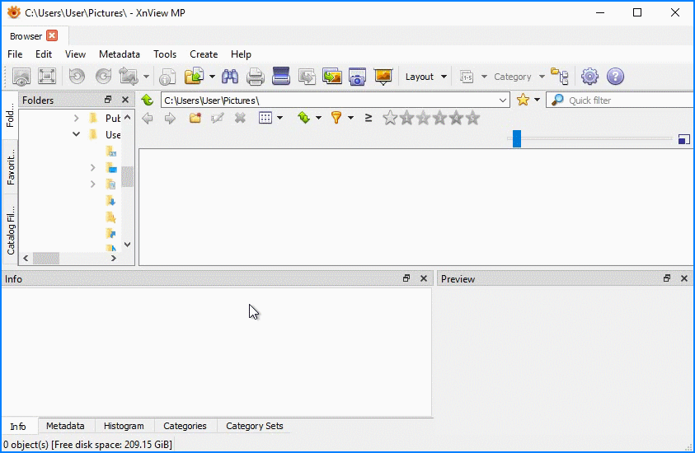Go up one folder with green arrow
The image size is (695, 453).
pyautogui.click(x=147, y=100)
